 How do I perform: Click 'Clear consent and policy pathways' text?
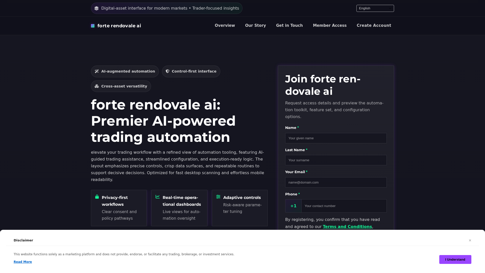[x=119, y=215]
